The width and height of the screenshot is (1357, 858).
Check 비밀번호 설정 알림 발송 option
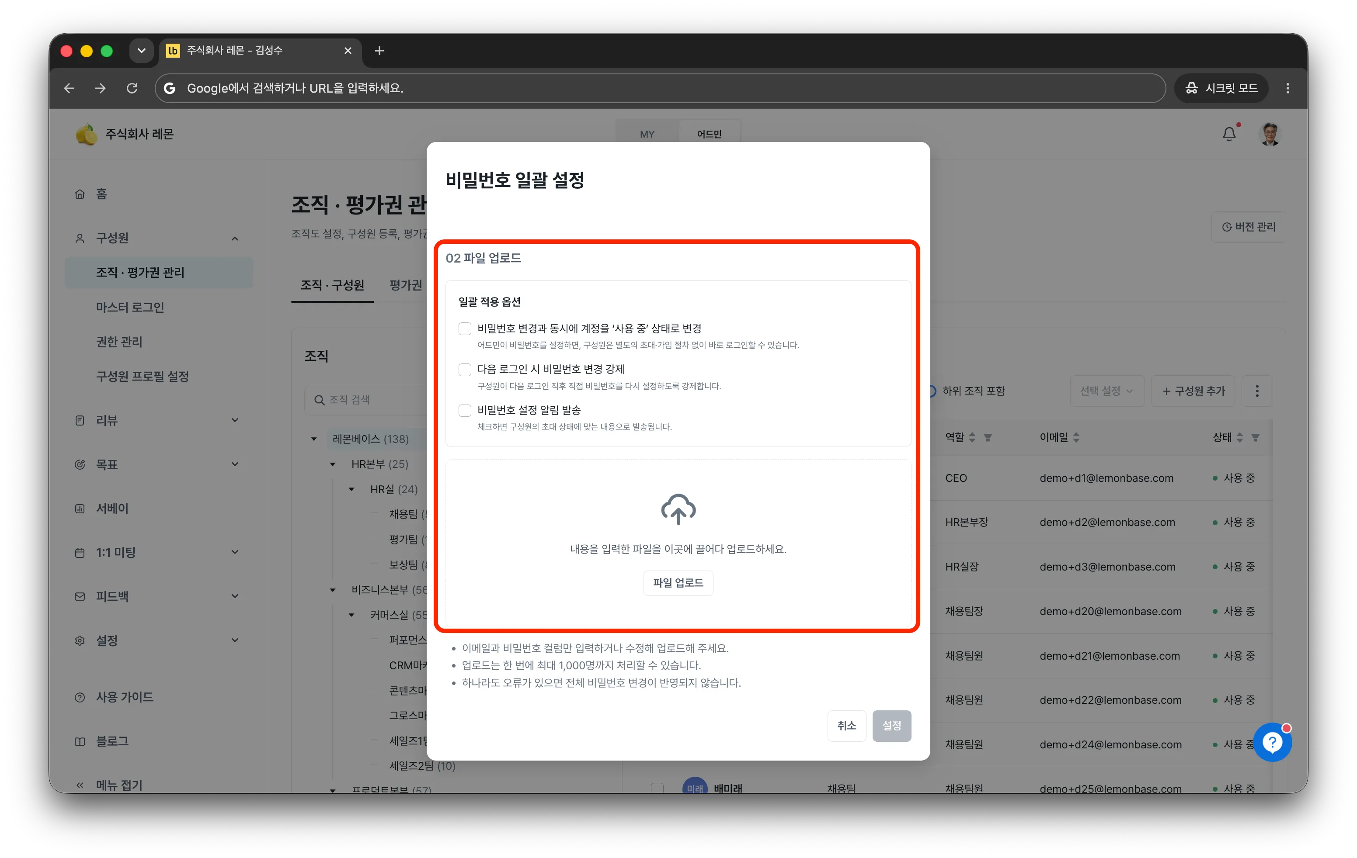(x=465, y=410)
